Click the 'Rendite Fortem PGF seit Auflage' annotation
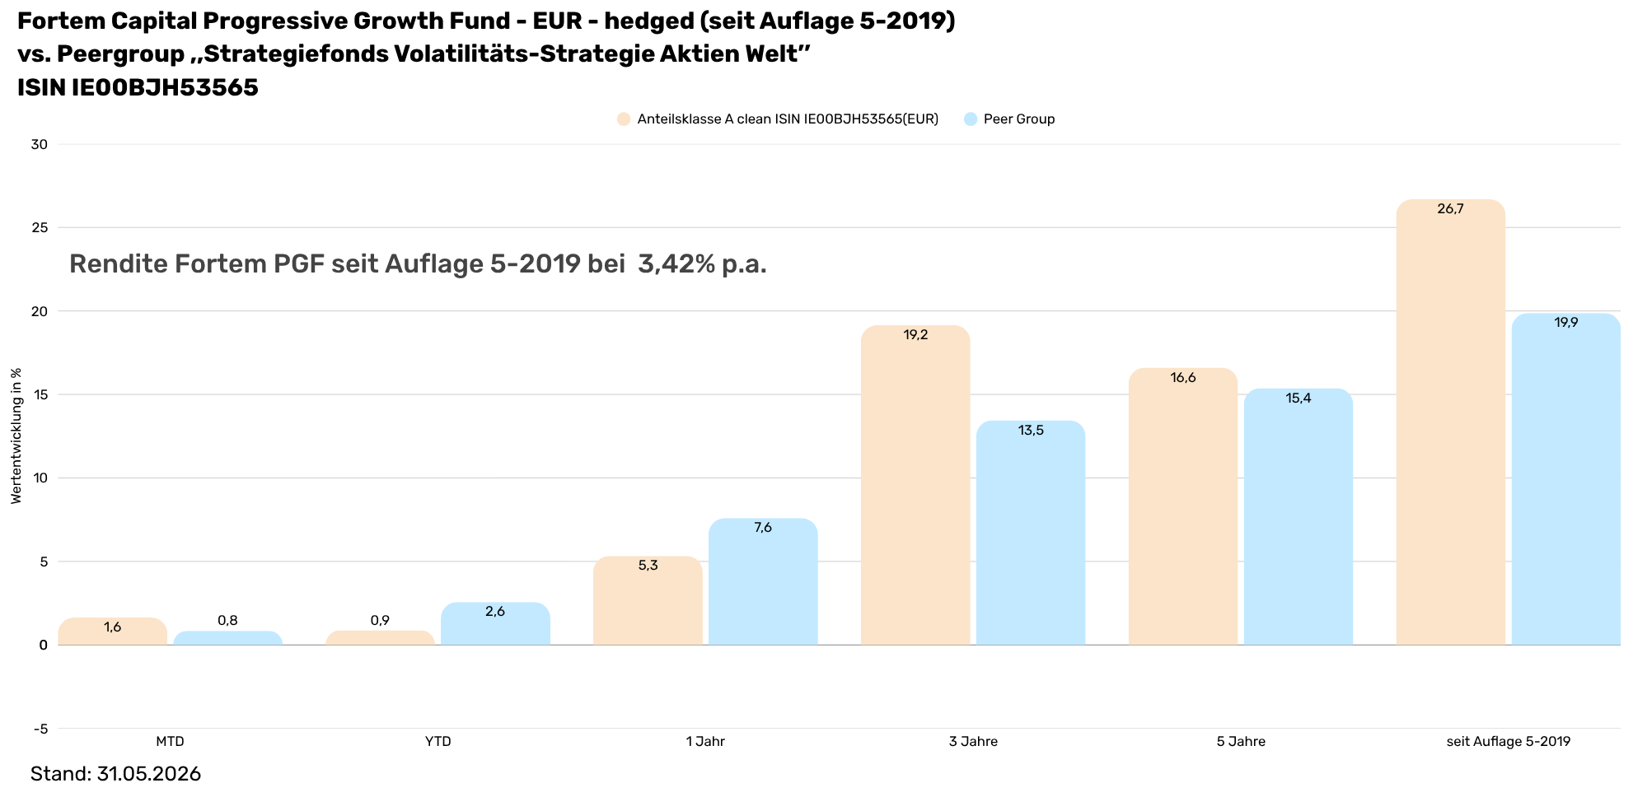Image resolution: width=1633 pixels, height=797 pixels. coord(419,263)
